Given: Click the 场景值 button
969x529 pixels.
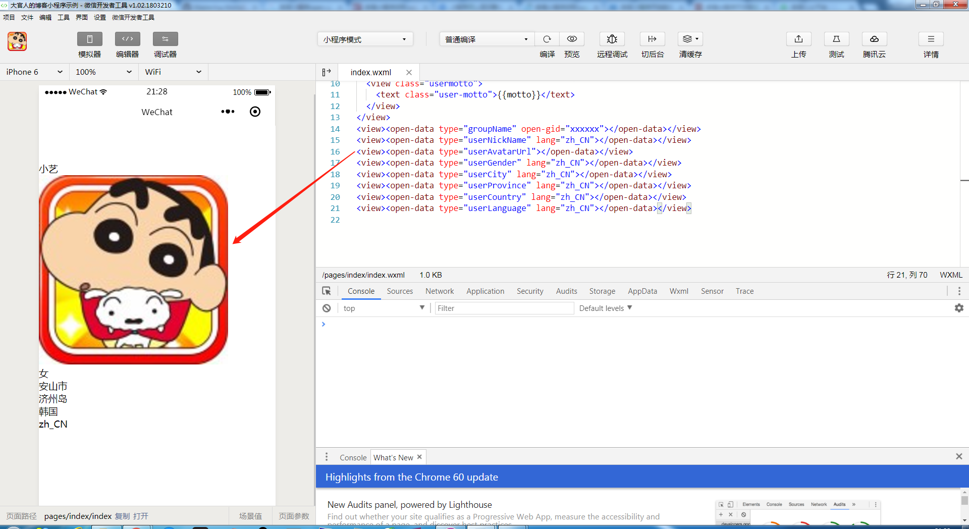Looking at the screenshot, I should 250,516.
